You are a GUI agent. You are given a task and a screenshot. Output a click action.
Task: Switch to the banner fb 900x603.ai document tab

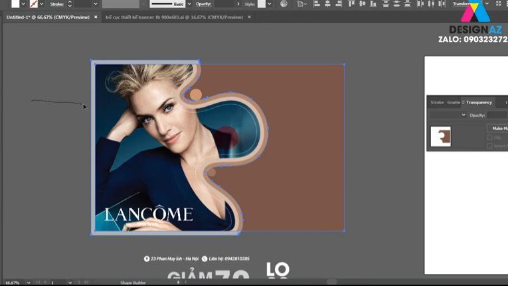point(174,17)
